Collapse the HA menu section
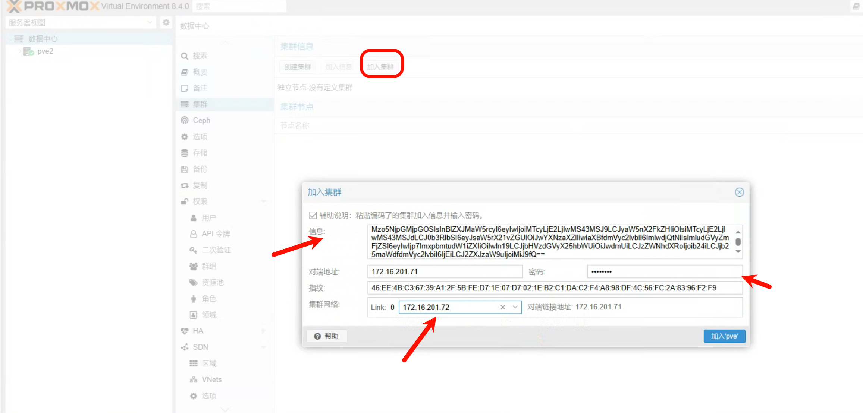This screenshot has width=863, height=413. tap(264, 331)
